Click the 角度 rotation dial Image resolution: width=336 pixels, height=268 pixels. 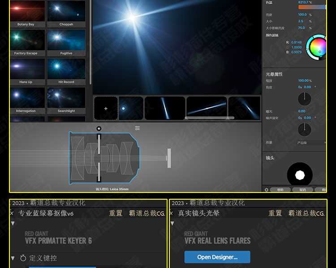(x=305, y=99)
